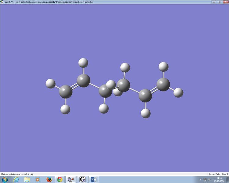
Task: Switch to Microsoft Word in the taskbar
Action: (93, 179)
